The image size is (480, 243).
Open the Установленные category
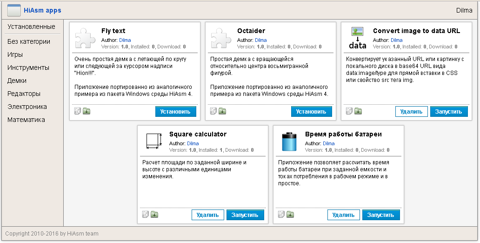coord(31,27)
